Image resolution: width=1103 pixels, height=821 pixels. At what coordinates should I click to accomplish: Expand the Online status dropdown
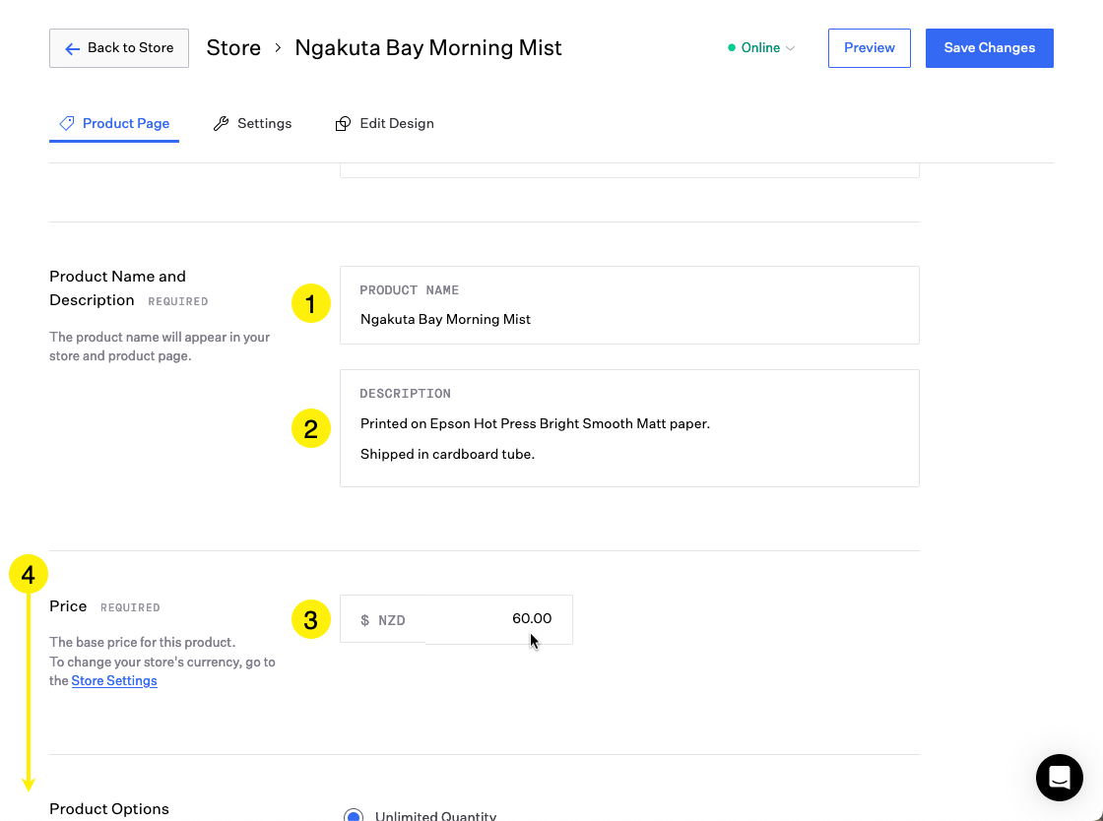pyautogui.click(x=761, y=48)
